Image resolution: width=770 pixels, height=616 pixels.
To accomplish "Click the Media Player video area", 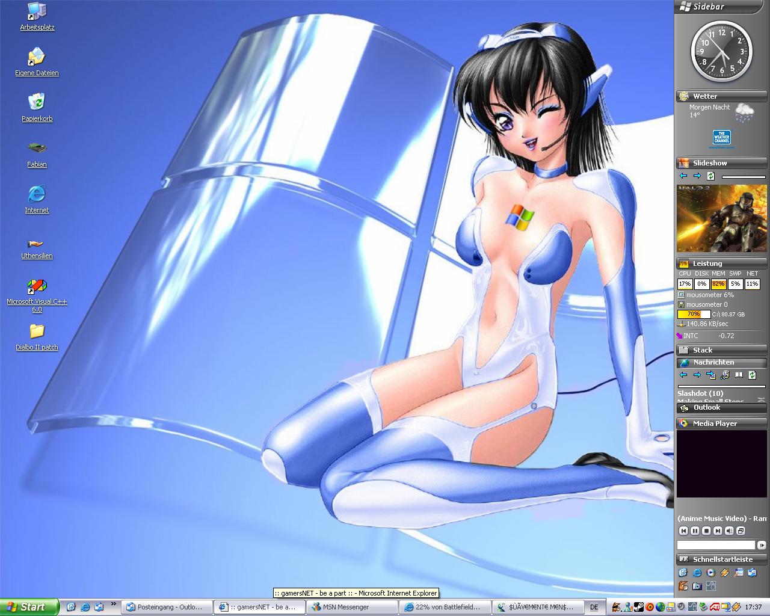I will pos(722,463).
